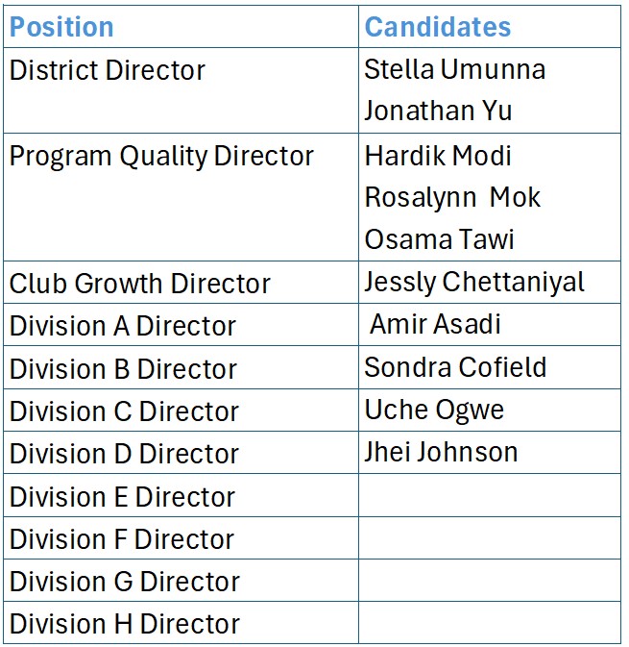Click the Position column header

click(x=61, y=27)
